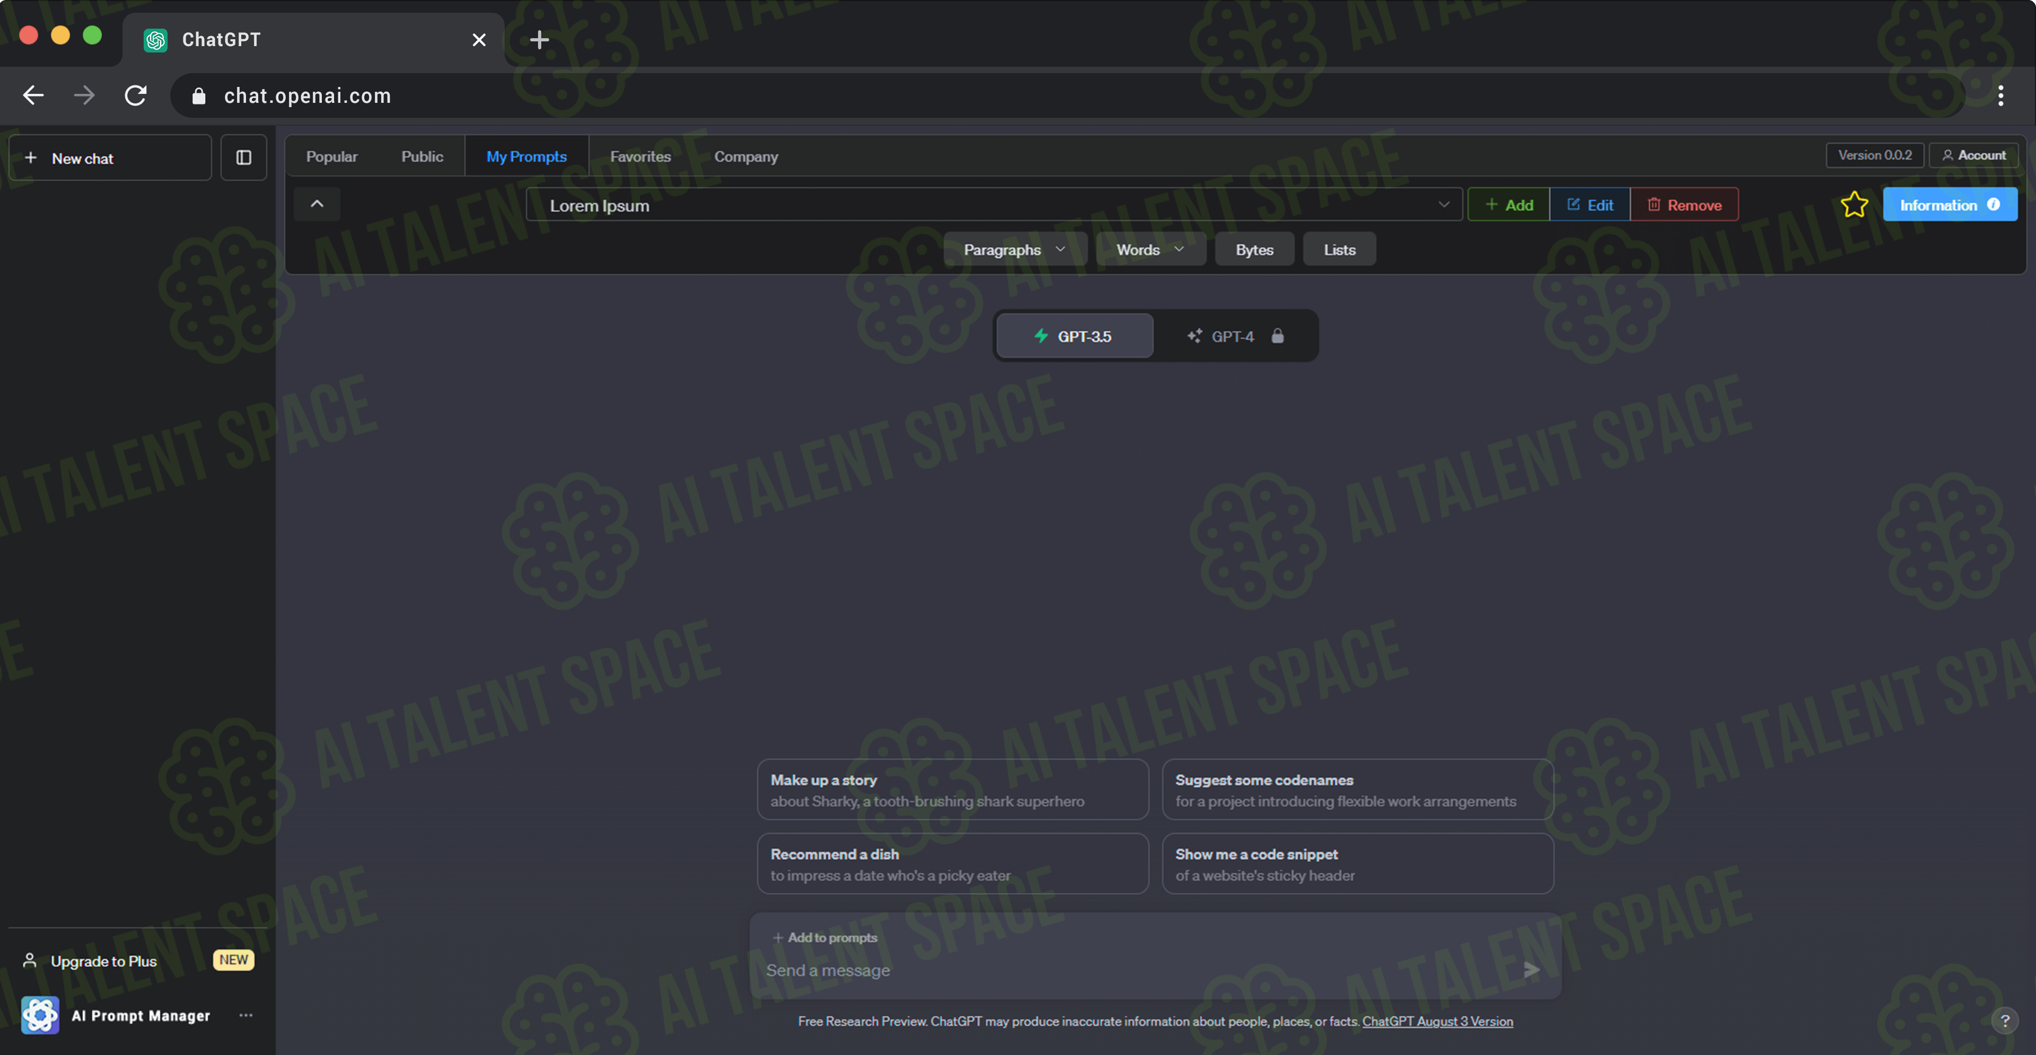Open the Company tab
The height and width of the screenshot is (1055, 2036).
pos(746,156)
